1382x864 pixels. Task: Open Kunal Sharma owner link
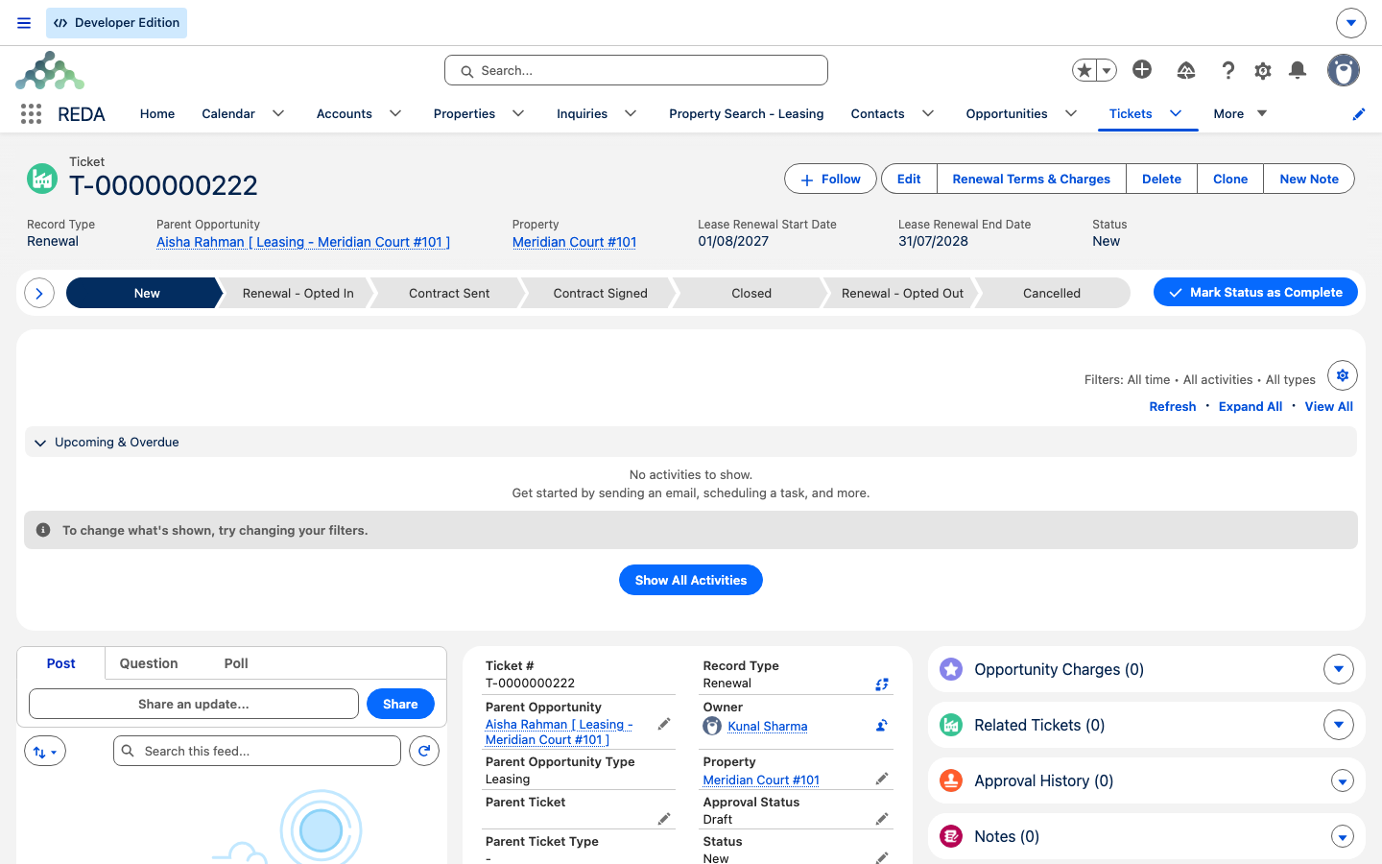tap(768, 726)
